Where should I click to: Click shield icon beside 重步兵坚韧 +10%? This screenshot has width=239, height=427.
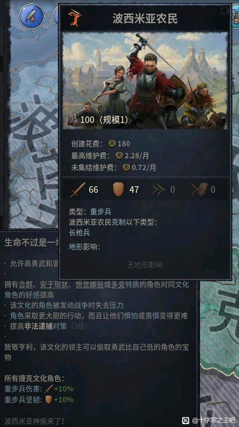(x=49, y=400)
